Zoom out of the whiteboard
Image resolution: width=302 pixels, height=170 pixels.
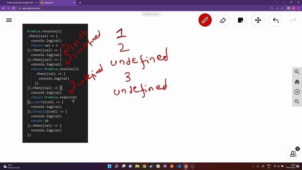[297, 102]
